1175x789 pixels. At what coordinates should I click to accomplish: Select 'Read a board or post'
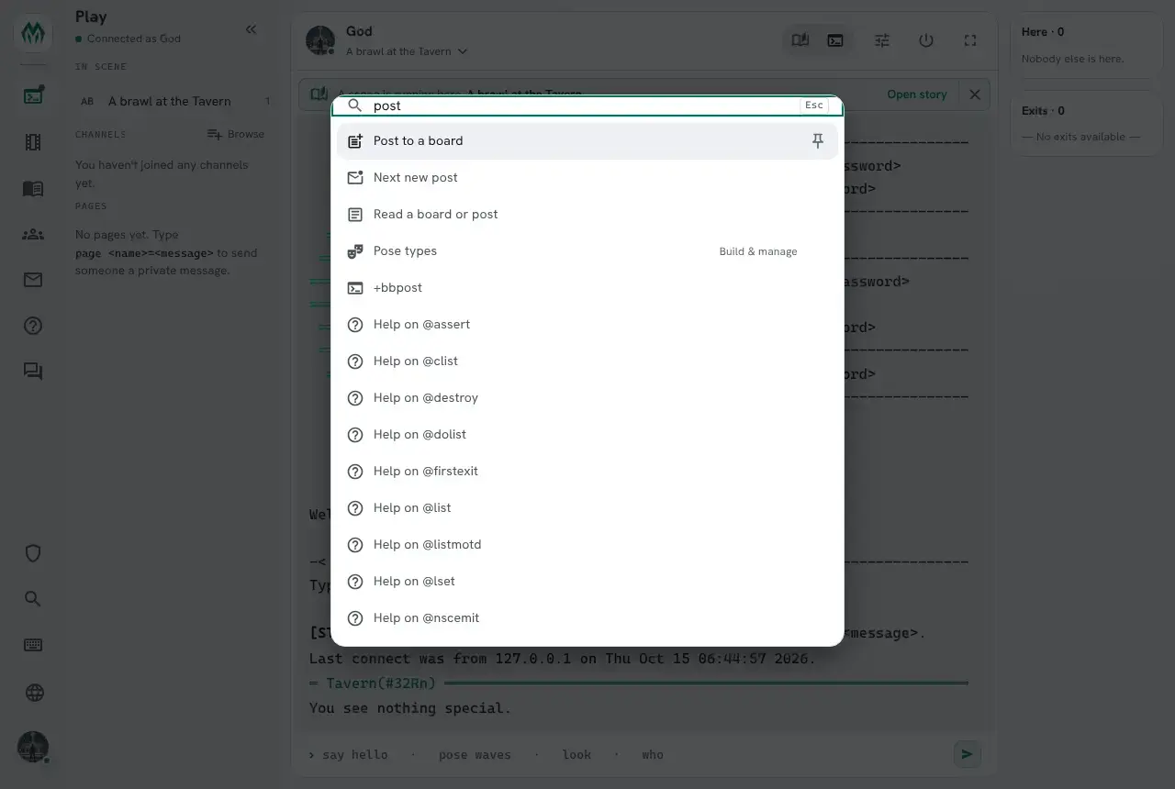(x=587, y=215)
